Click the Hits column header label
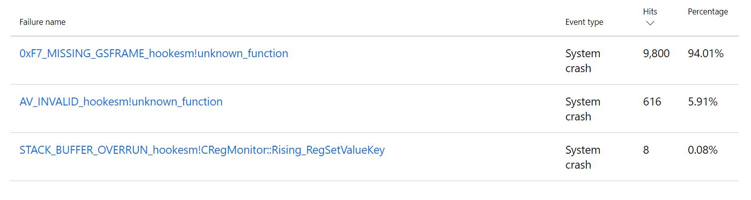Image resolution: width=751 pixels, height=200 pixels. pos(649,11)
